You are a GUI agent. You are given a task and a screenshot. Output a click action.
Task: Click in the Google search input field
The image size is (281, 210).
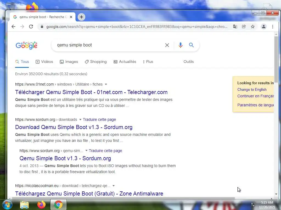pyautogui.click(x=109, y=45)
